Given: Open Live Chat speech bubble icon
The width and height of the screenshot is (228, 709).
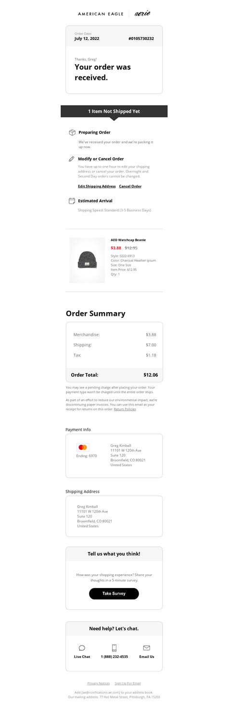Looking at the screenshot, I should [82, 648].
